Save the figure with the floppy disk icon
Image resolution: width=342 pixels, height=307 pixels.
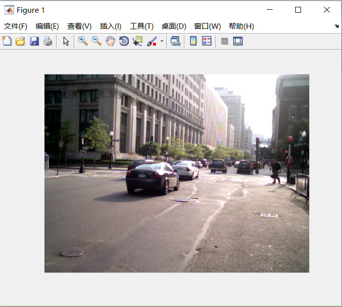pos(34,41)
